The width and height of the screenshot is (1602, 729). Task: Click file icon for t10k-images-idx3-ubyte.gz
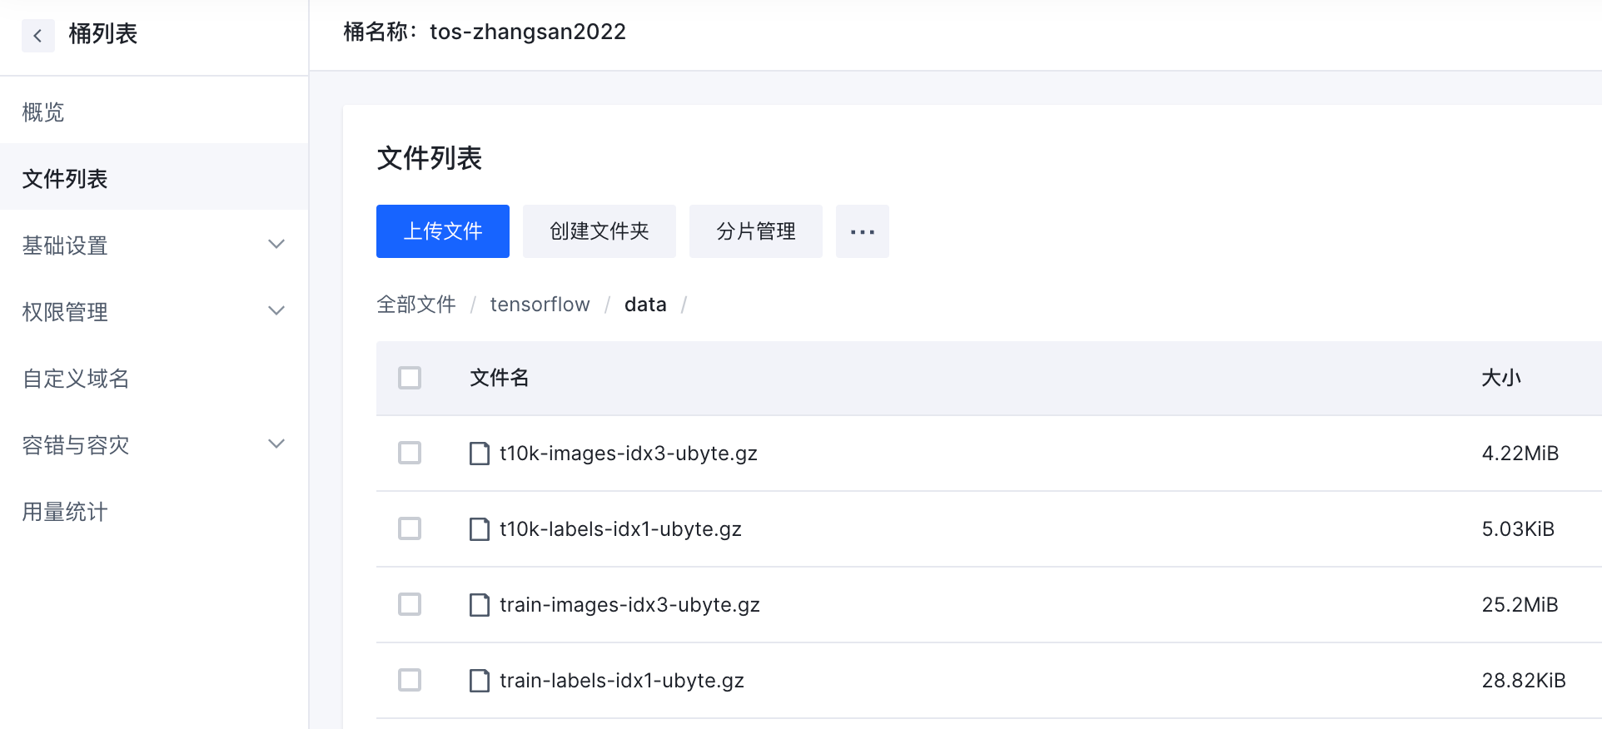(x=480, y=454)
